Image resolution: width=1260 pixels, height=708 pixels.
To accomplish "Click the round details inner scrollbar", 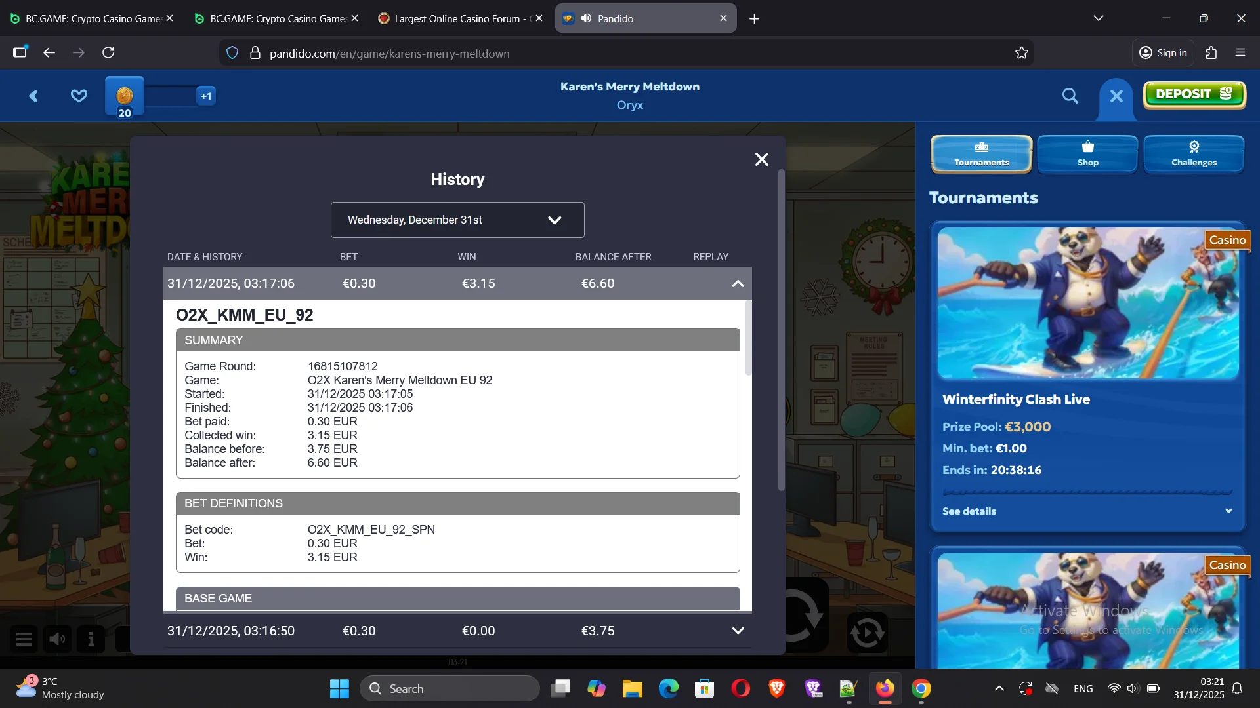I will 748,338.
